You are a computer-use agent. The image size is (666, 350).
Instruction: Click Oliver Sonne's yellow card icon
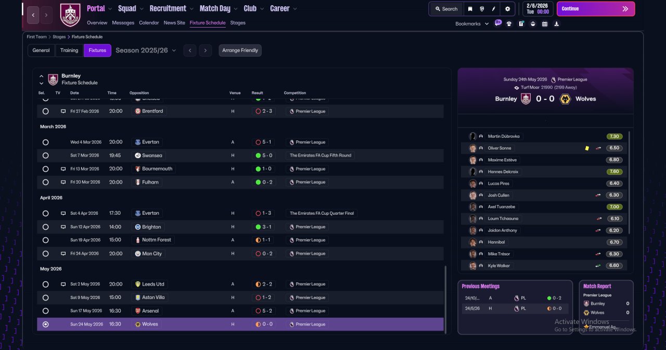[587, 148]
